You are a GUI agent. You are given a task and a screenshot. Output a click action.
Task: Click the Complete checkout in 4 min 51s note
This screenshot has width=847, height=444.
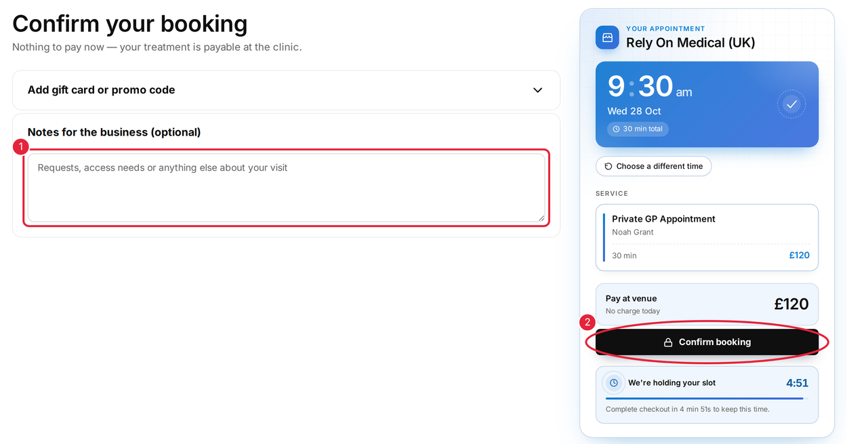pyautogui.click(x=688, y=409)
